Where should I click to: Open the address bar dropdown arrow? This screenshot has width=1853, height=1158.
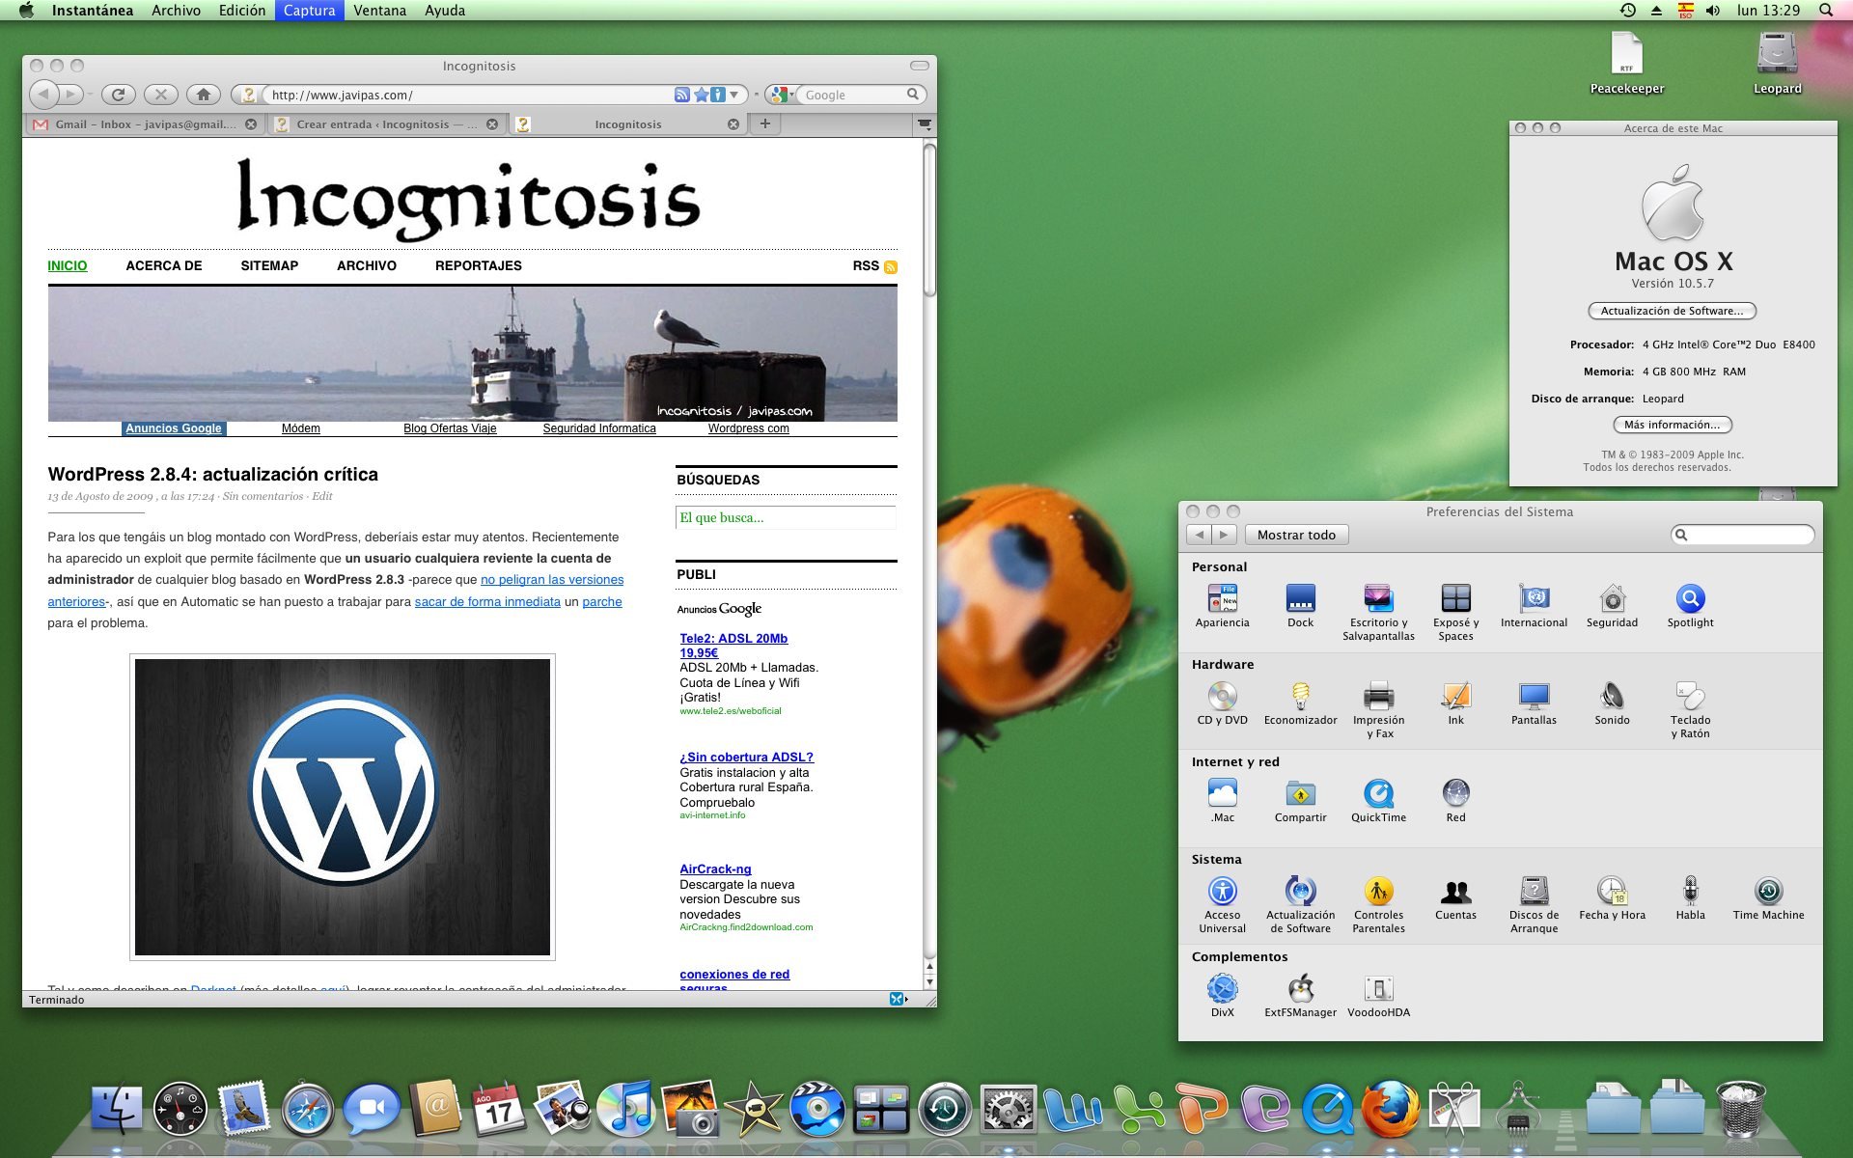point(734,95)
